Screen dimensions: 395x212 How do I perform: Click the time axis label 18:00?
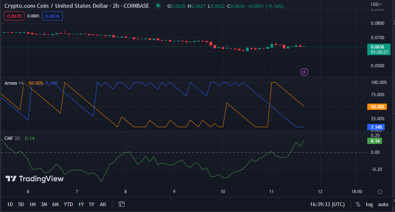357,192
